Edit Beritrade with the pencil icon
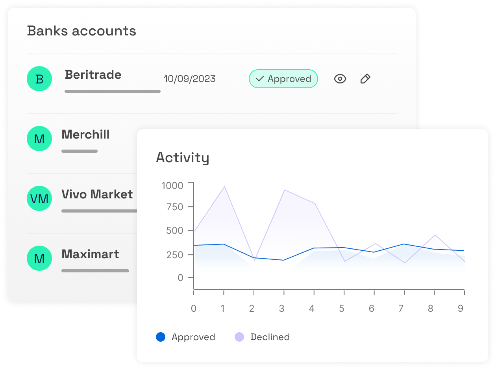The width and height of the screenshot is (496, 370). coord(365,79)
